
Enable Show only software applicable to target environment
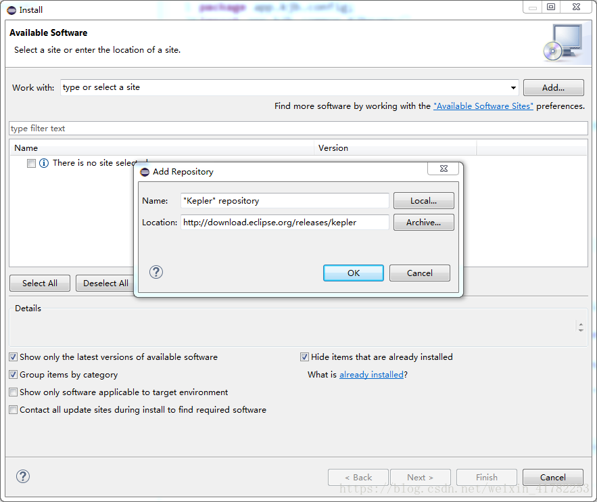14,392
